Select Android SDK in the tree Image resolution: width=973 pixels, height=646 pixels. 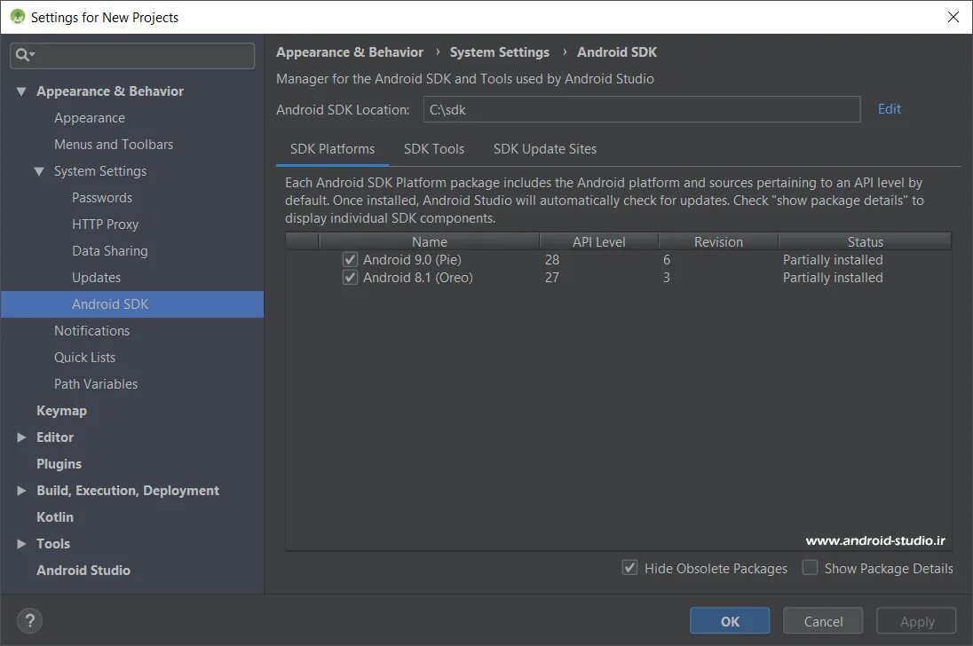[x=132, y=304]
